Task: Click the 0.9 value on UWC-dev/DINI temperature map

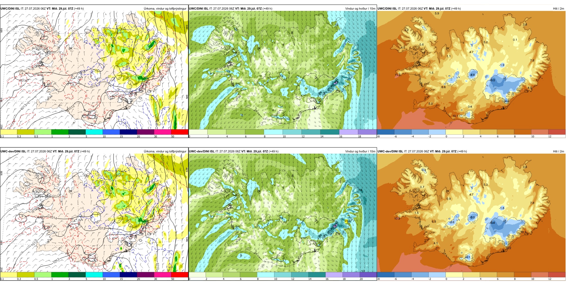Action: [x=449, y=199]
